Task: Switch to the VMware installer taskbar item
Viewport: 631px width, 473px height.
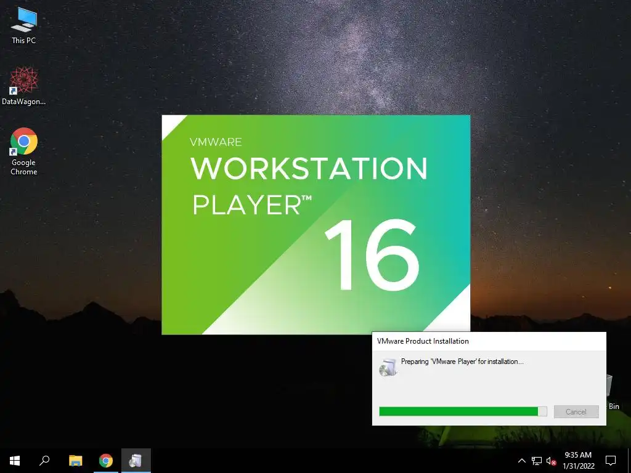Action: tap(136, 461)
